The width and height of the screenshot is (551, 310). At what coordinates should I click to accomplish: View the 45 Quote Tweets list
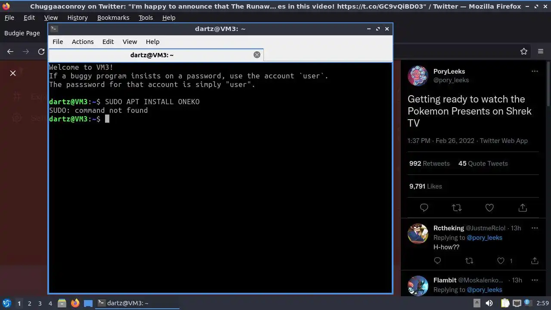click(483, 164)
